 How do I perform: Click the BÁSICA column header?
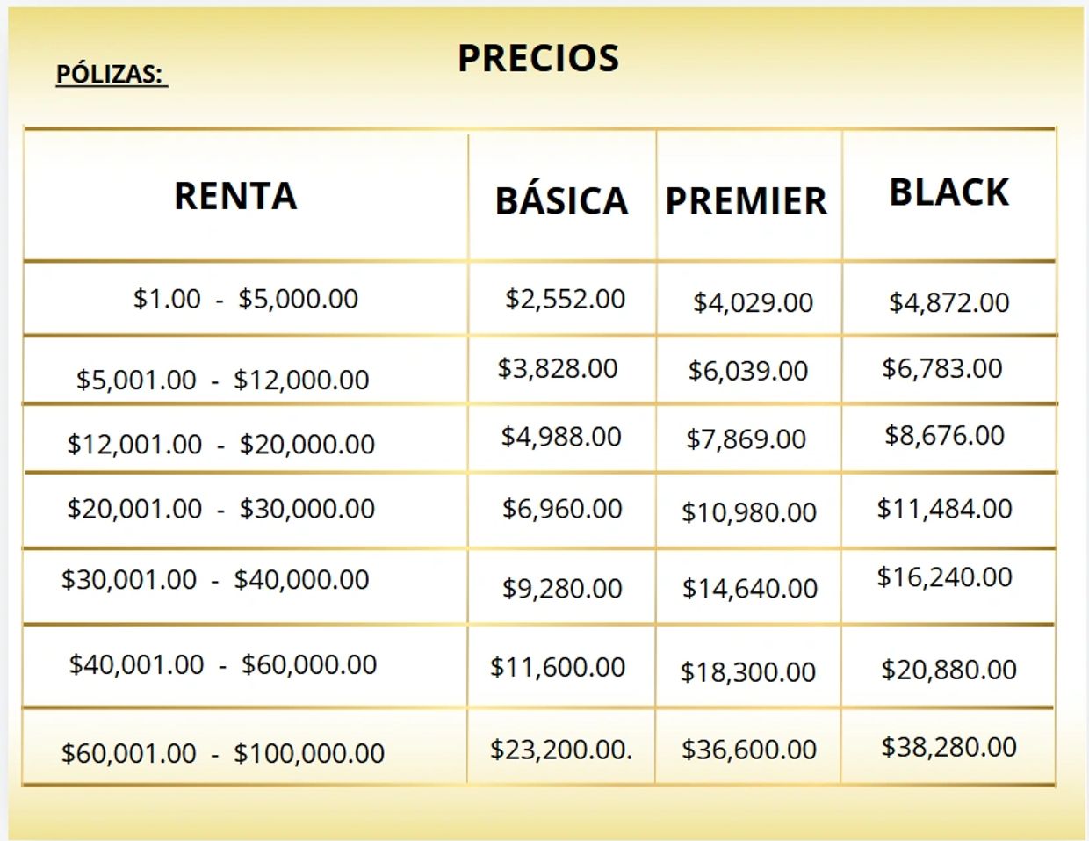[562, 200]
